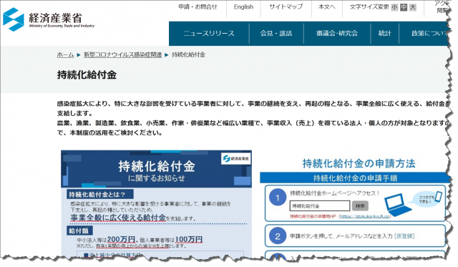Click the METI logo on the leaflet

pyautogui.click(x=236, y=159)
